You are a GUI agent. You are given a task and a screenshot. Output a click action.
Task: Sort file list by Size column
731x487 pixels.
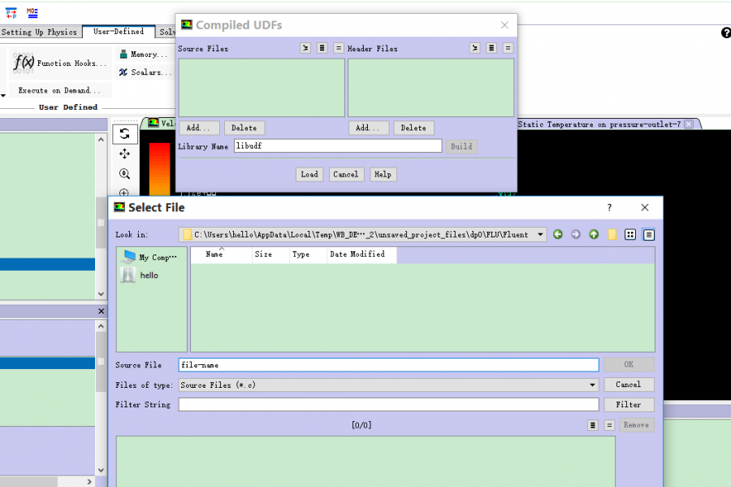[x=270, y=254]
